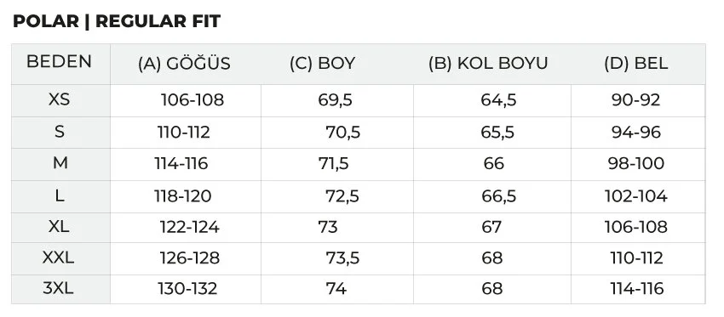Select the 98-100 waist value

point(636,163)
